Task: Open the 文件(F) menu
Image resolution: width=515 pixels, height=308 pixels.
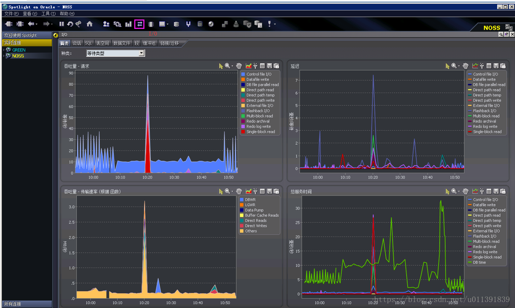Action: (x=11, y=14)
